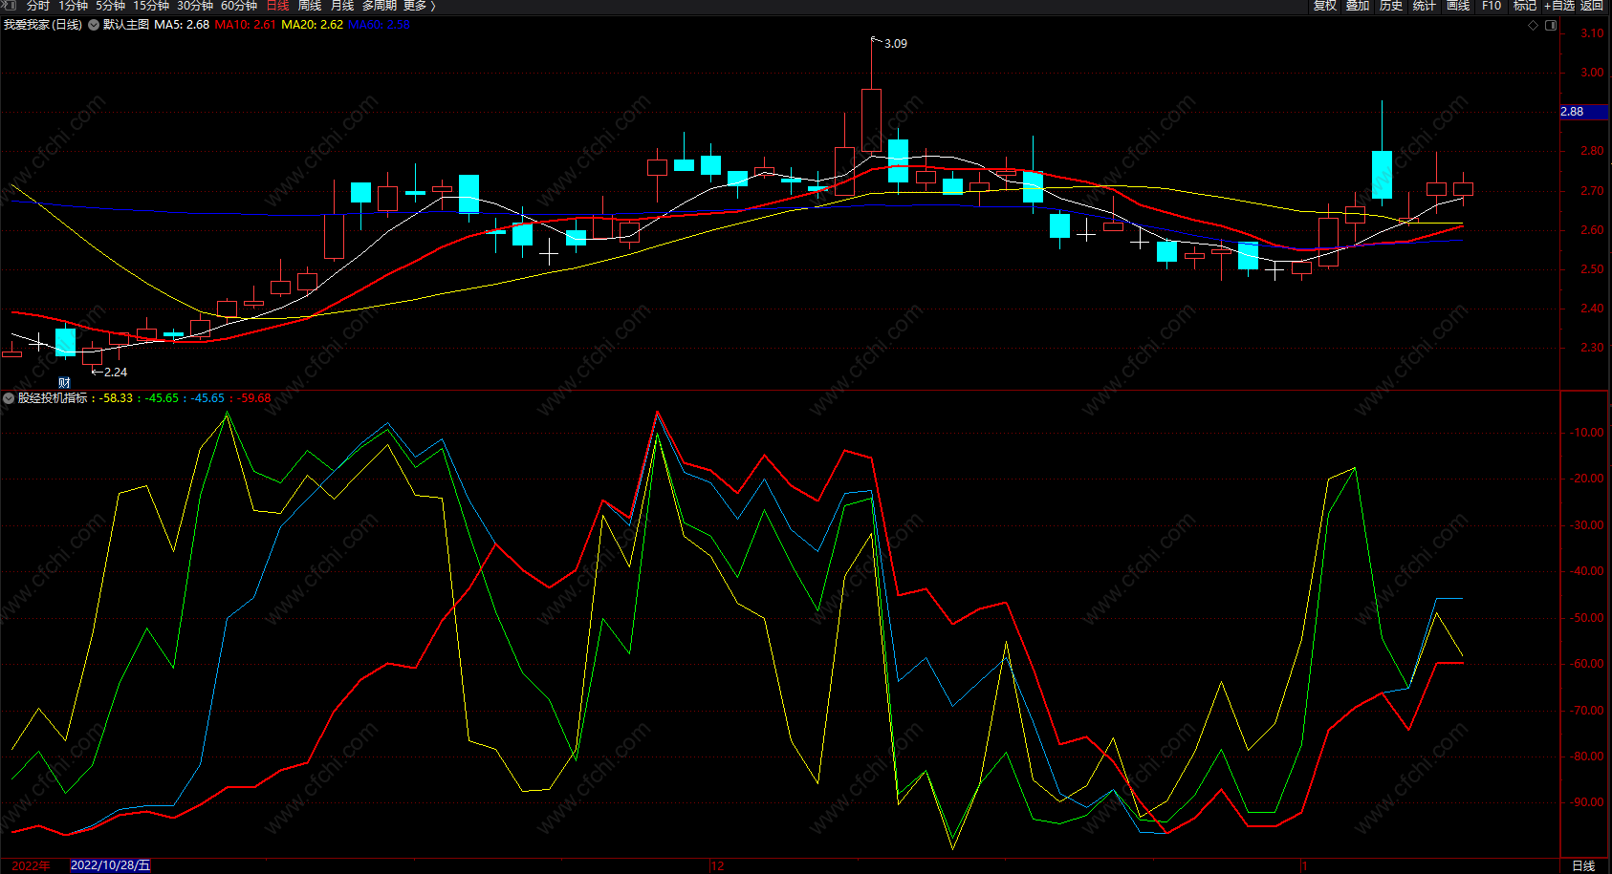Image resolution: width=1612 pixels, height=874 pixels.
Task: Click the 叠加 overlay button
Action: click(x=1358, y=6)
